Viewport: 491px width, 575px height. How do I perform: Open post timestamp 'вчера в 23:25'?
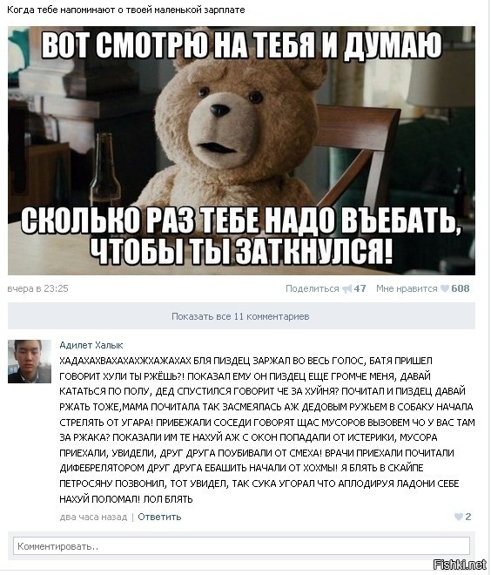pos(37,288)
